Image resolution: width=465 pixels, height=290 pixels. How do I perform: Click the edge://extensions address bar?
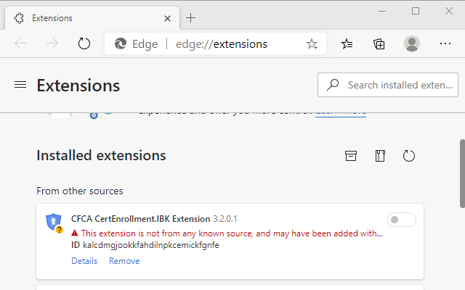[x=222, y=43]
